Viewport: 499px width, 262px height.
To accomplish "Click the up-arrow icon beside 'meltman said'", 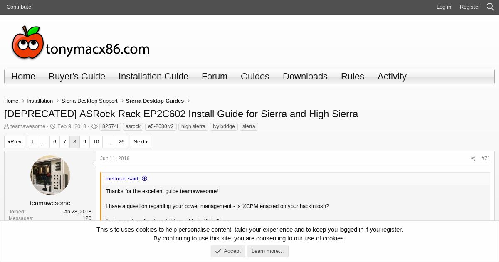I will tap(144, 178).
